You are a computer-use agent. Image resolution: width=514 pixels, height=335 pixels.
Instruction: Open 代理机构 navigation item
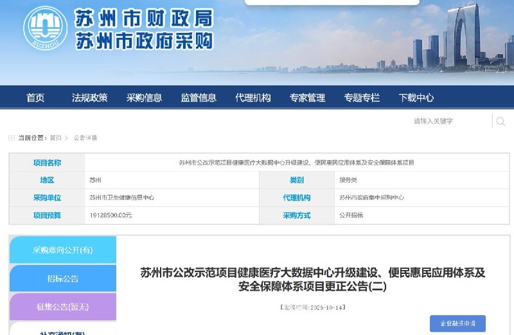point(253,98)
